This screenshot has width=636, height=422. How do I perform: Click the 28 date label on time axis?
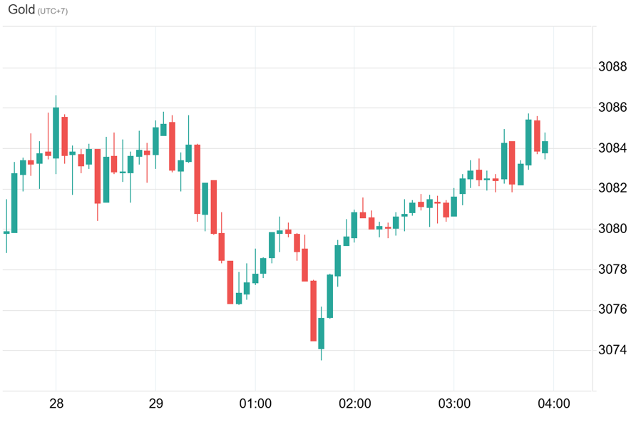pyautogui.click(x=56, y=404)
